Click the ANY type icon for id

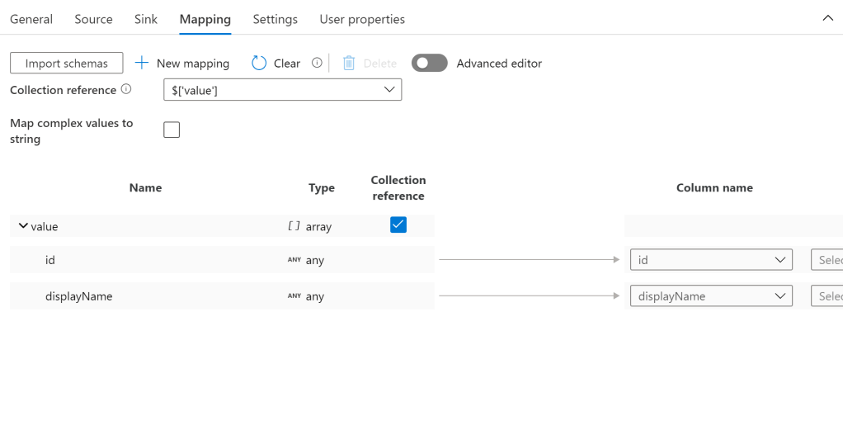click(x=294, y=260)
